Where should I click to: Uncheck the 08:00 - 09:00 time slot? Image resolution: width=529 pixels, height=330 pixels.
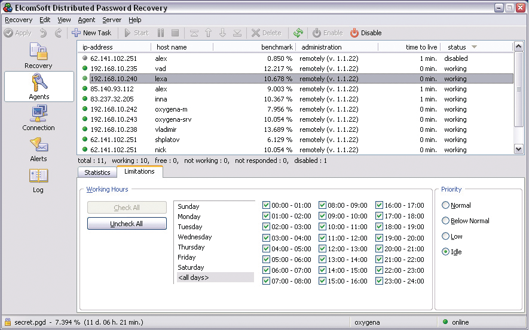(x=323, y=205)
